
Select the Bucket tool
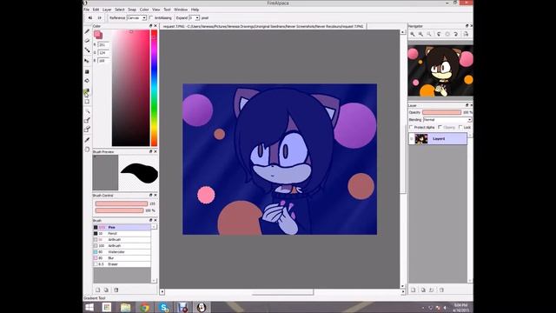87,81
